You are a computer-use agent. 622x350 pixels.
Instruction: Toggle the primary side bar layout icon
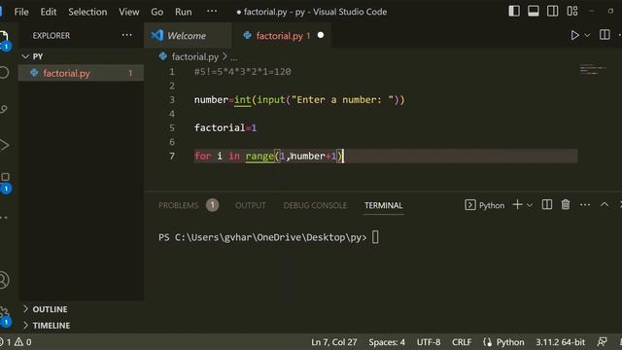coord(514,11)
